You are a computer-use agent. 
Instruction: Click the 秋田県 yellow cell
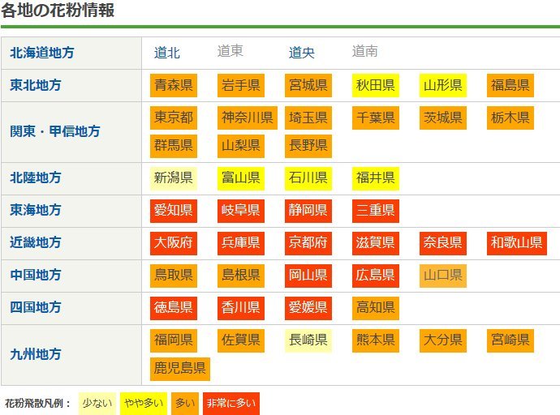375,85
